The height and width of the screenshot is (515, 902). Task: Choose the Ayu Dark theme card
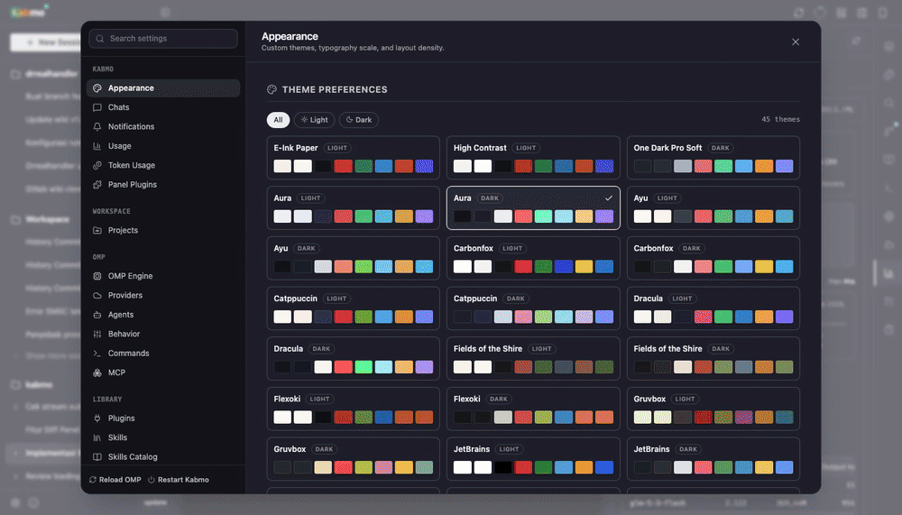click(354, 258)
